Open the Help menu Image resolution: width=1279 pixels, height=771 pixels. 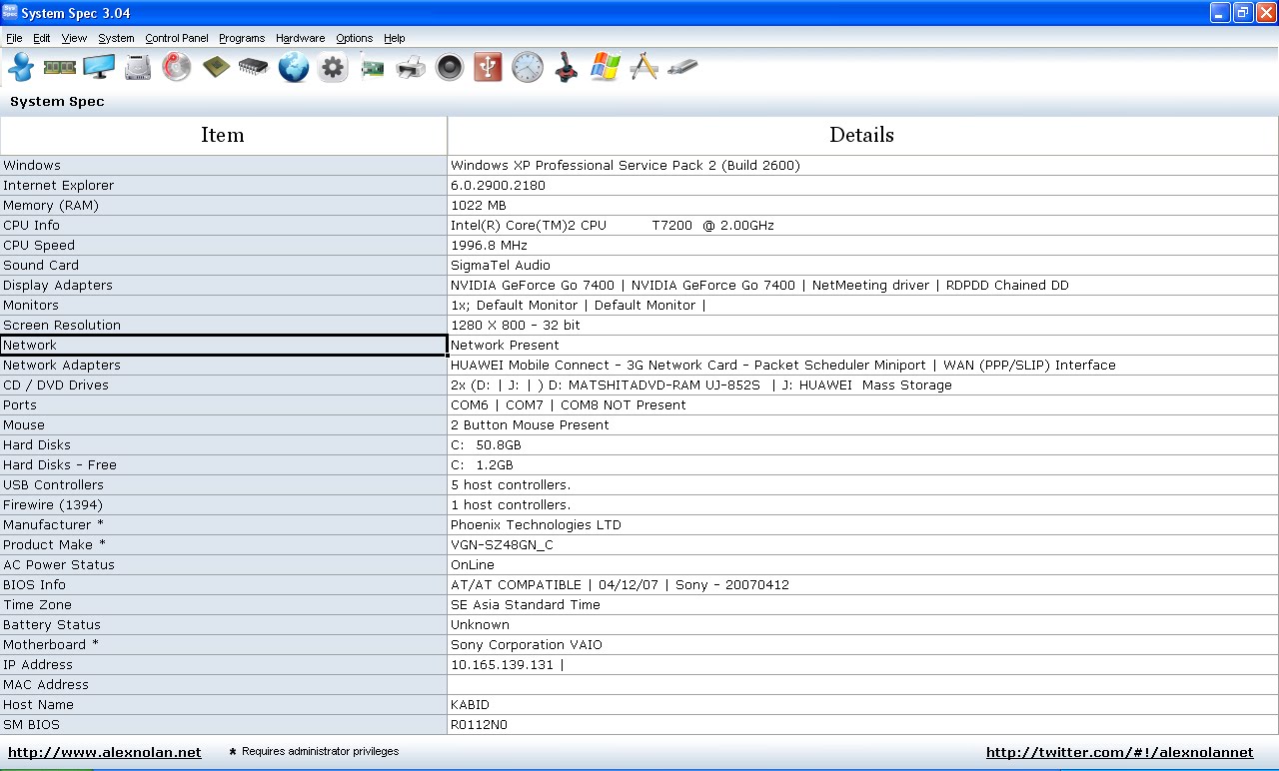395,38
